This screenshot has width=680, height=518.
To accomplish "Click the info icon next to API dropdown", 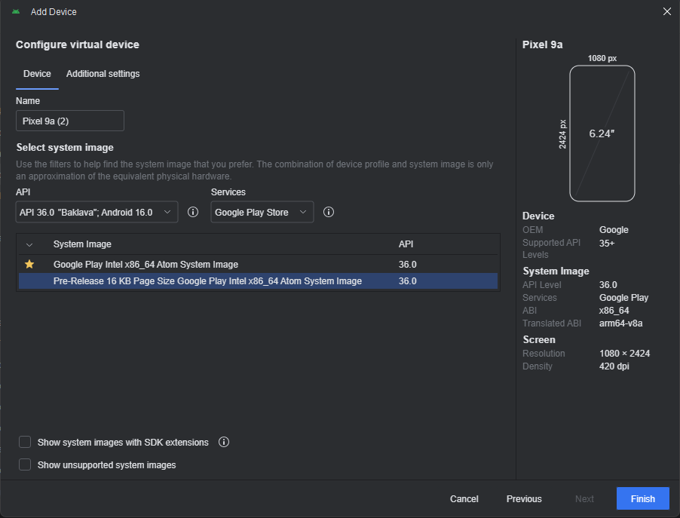I will tap(193, 213).
